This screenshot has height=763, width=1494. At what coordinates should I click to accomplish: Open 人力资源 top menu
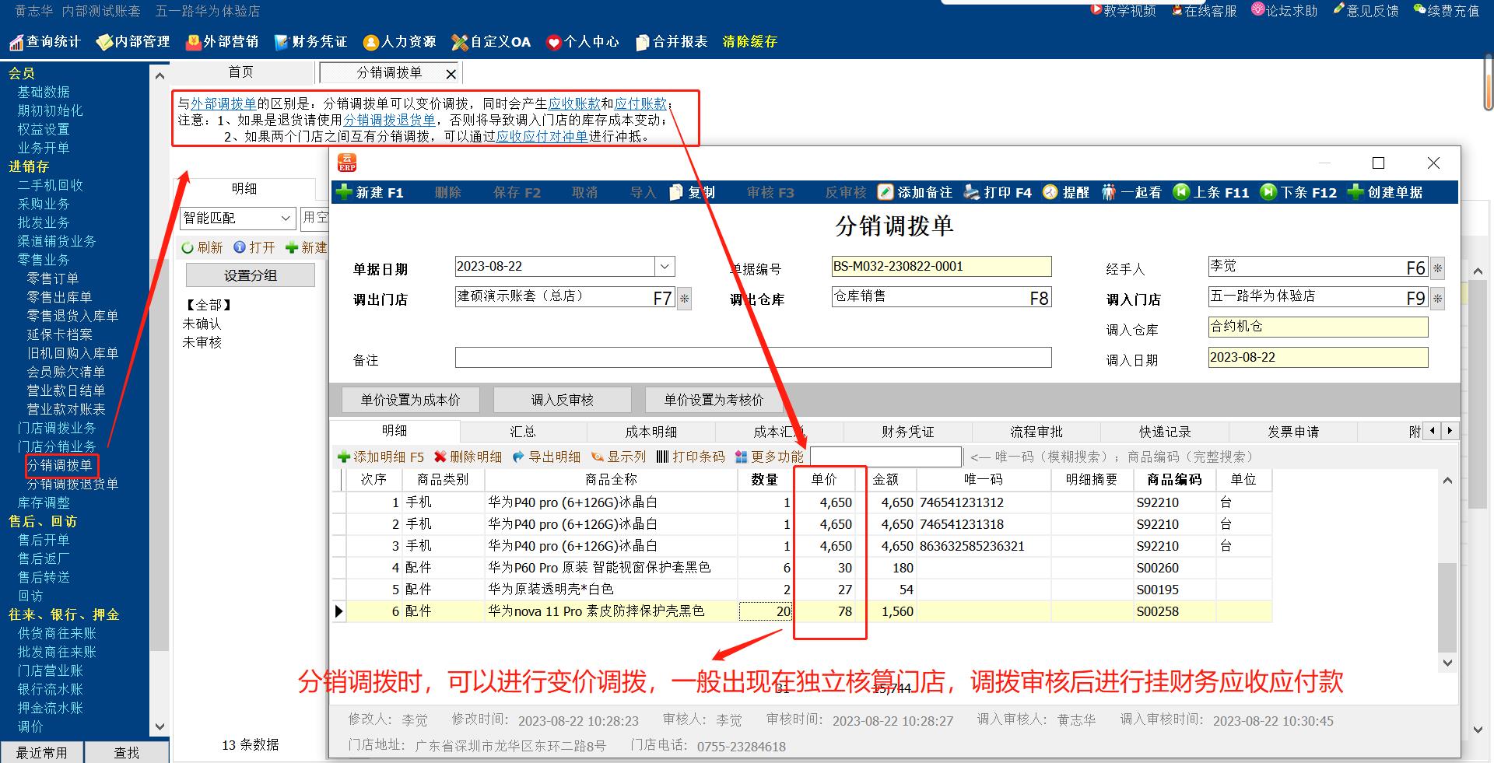(x=400, y=42)
